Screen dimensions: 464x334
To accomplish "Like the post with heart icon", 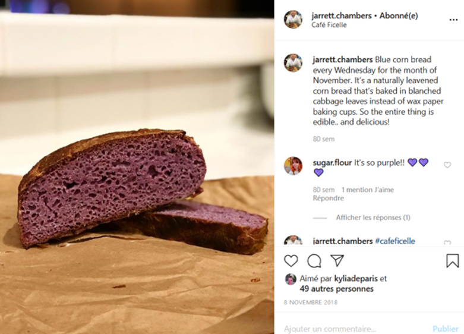I will click(291, 261).
